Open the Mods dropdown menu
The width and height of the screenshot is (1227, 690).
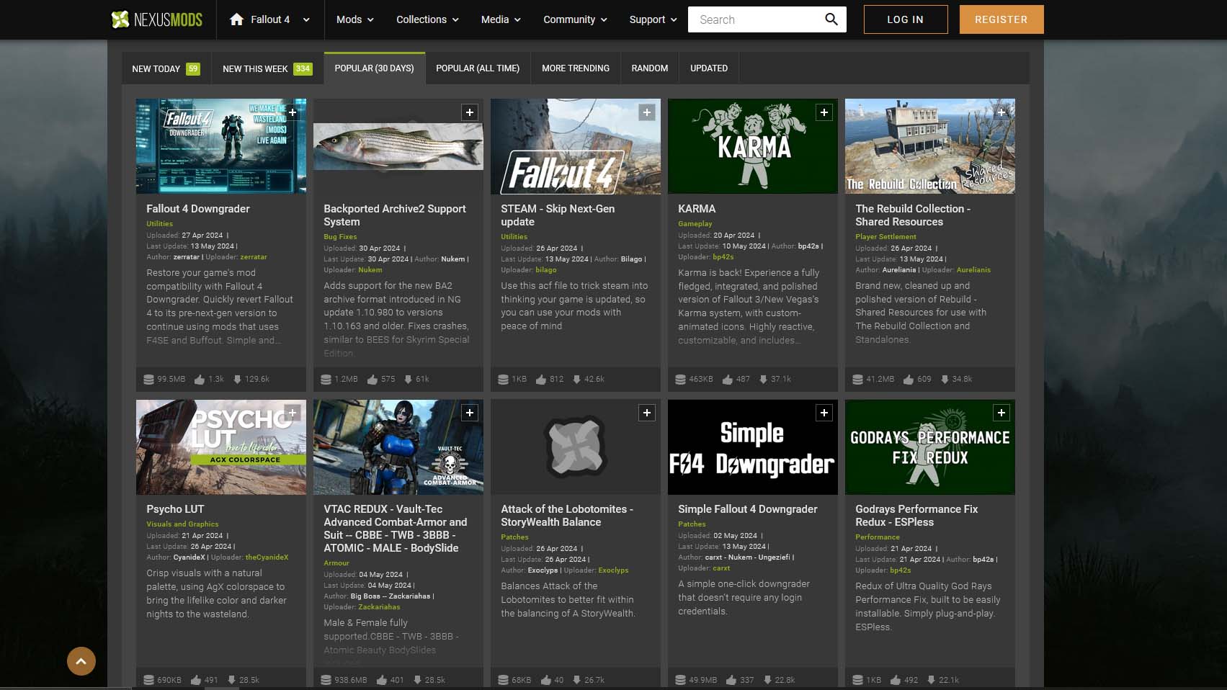coord(355,19)
